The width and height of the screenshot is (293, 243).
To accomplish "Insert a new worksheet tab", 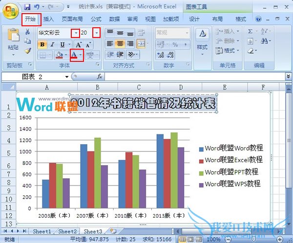I will tap(113, 231).
